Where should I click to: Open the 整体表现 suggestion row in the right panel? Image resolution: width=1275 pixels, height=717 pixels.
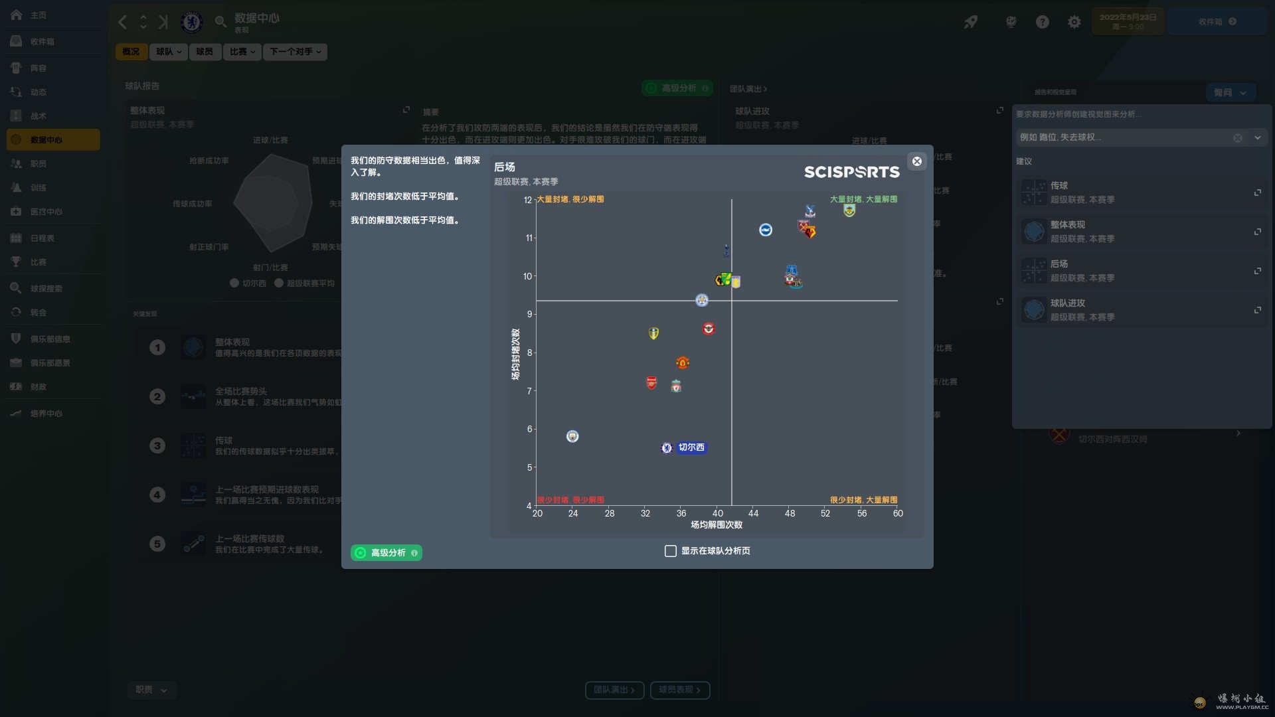point(1141,232)
